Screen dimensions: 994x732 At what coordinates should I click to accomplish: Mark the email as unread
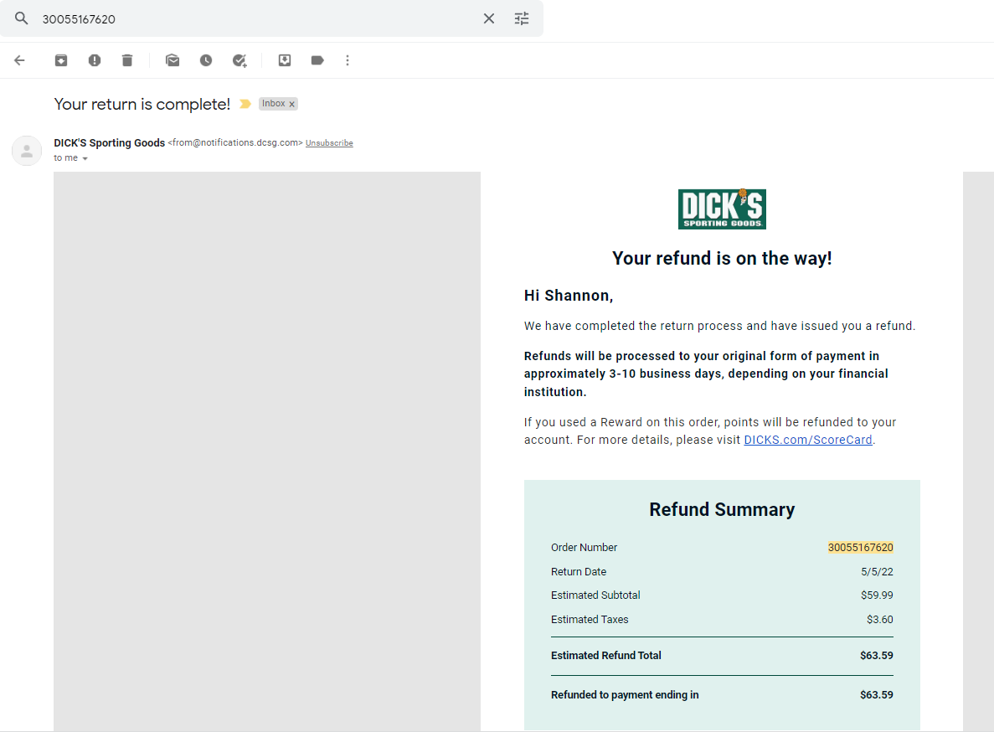point(173,60)
